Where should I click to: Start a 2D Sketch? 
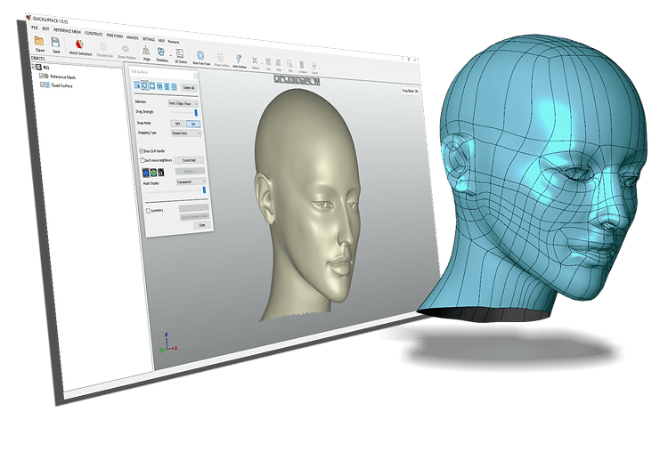tap(180, 53)
